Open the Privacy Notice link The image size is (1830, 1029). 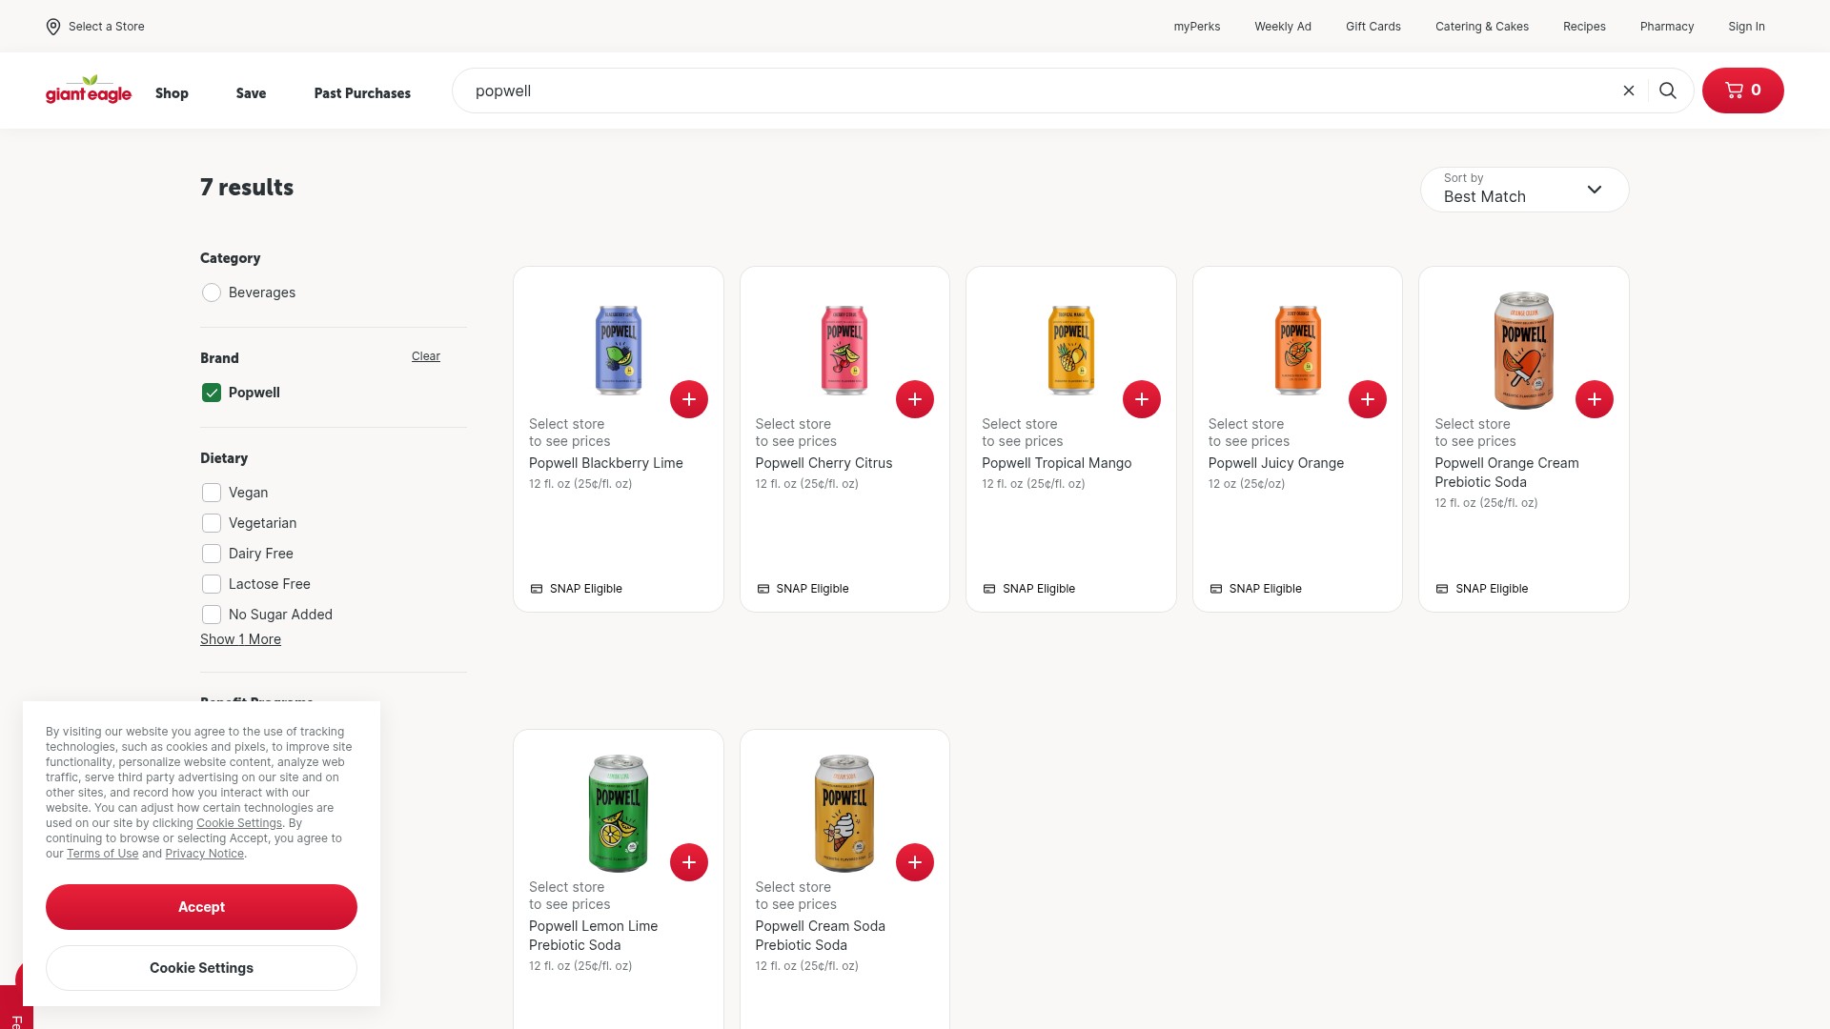pos(204,854)
